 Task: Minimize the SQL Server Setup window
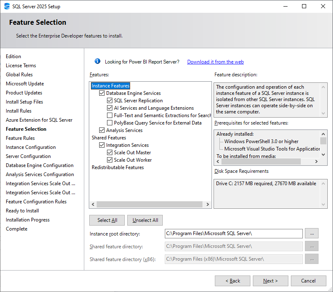[x=285, y=6]
